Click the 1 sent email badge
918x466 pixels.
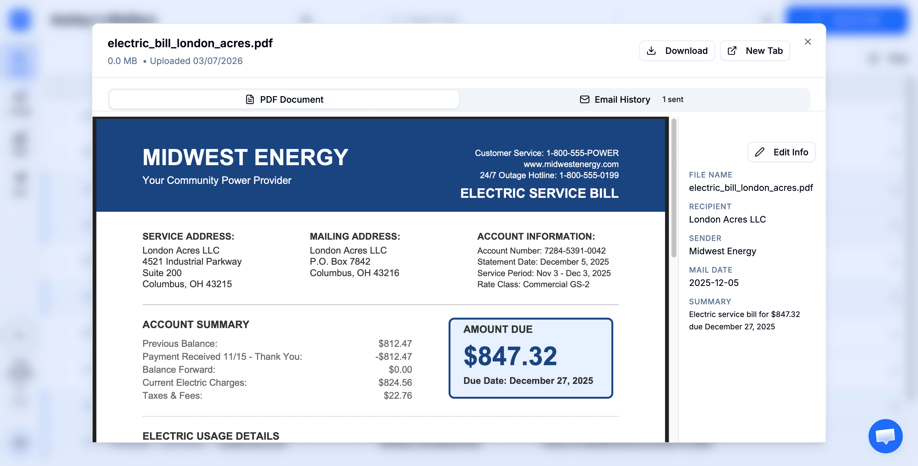tap(672, 100)
